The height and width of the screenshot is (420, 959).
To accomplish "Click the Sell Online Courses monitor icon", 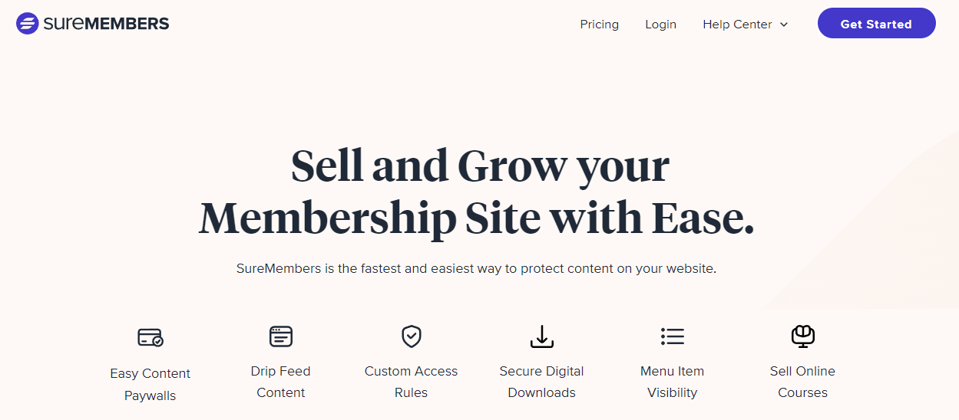I will point(802,336).
